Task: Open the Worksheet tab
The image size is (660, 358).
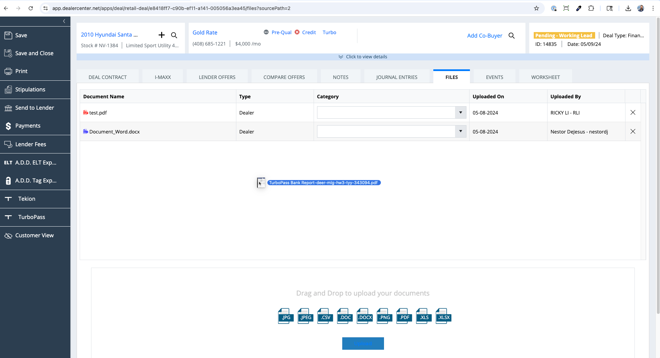Action: [545, 77]
